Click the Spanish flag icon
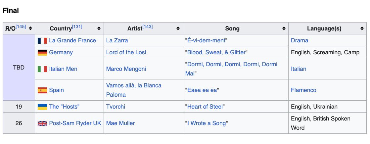Image resolution: width=370 pixels, height=144 pixels. click(42, 90)
